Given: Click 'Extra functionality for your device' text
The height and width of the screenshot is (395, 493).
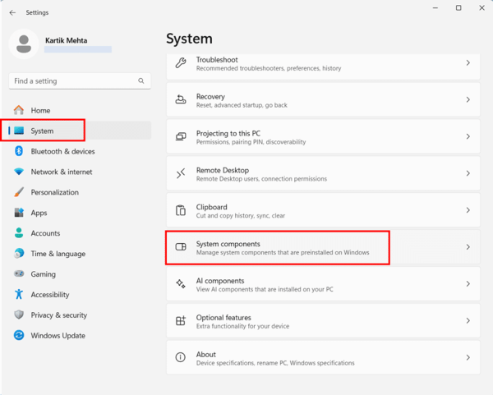Looking at the screenshot, I should click(x=242, y=326).
